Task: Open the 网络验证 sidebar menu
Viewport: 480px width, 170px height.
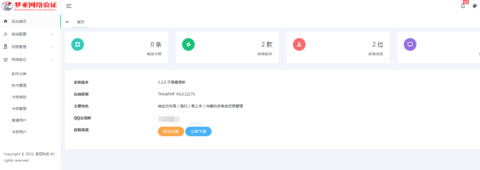Action: (30, 60)
